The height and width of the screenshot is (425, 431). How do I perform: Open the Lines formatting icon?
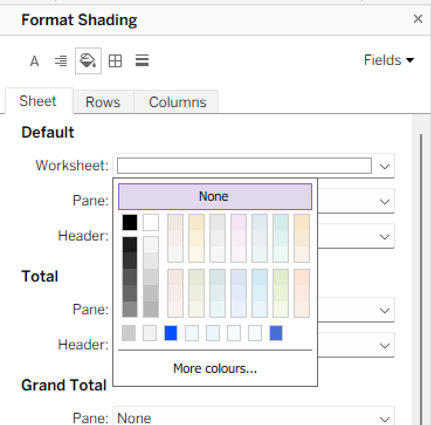point(142,61)
